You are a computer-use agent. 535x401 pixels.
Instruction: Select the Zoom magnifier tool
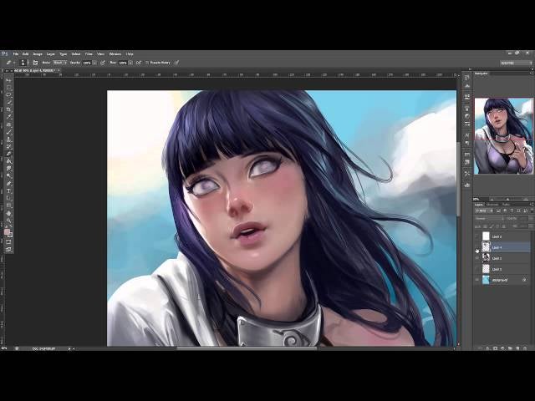coord(8,218)
